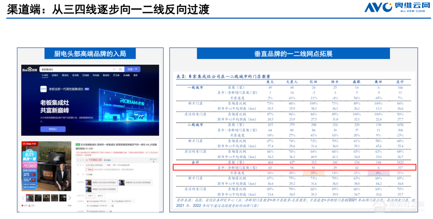Click the 火星人 column header
The height and width of the screenshot is (219, 433).
[x=292, y=82]
